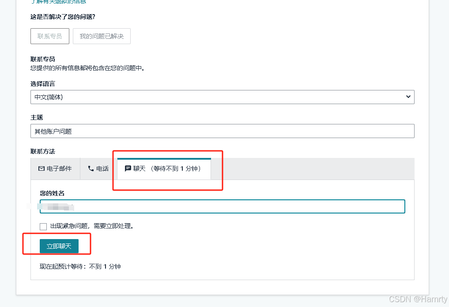The image size is (449, 307).
Task: Click the 出现紧急问题，需要立即处理 label text
Action: tap(92, 226)
